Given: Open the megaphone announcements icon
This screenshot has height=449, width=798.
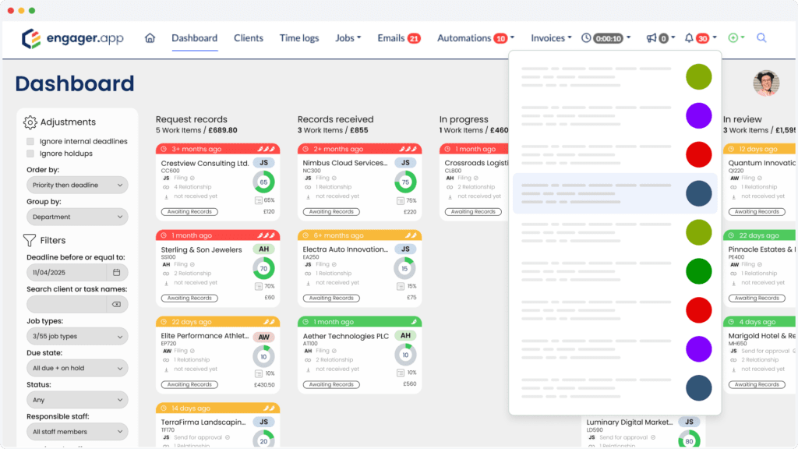Looking at the screenshot, I should [651, 37].
